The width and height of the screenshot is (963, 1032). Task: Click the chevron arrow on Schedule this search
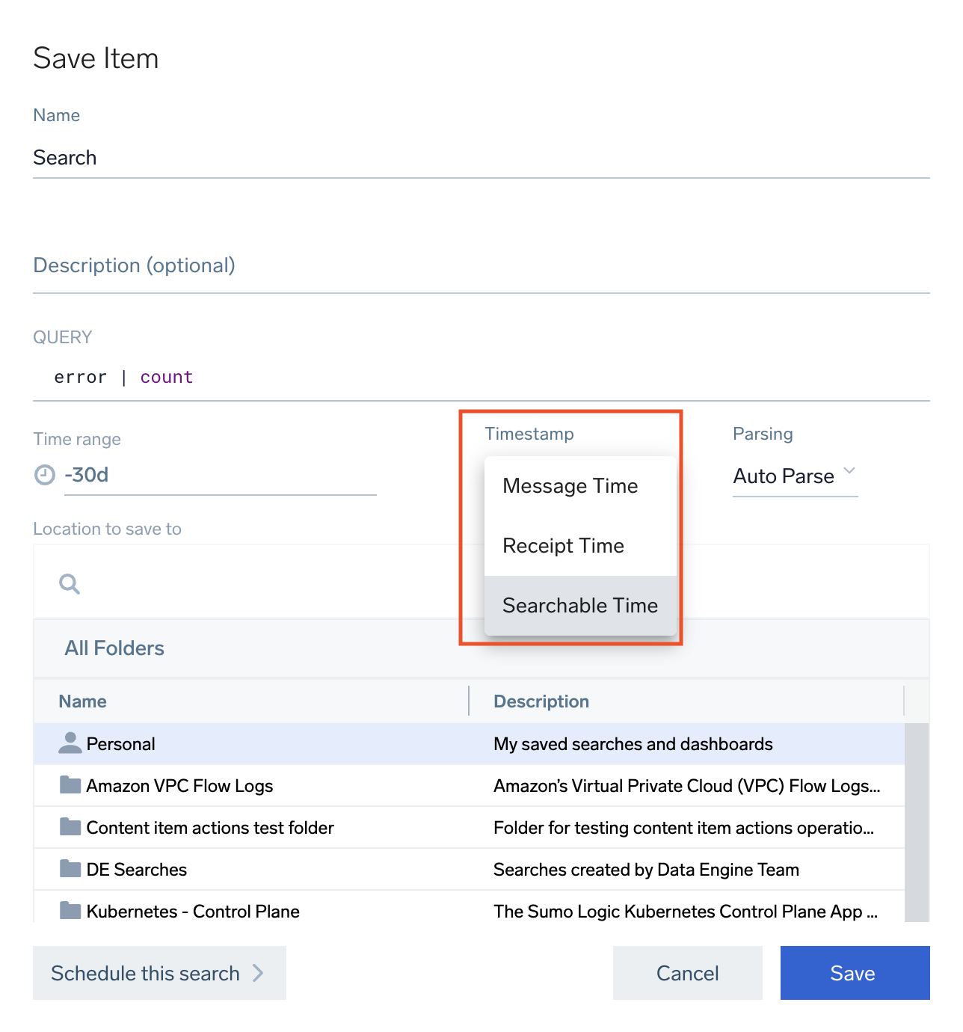pyautogui.click(x=258, y=973)
